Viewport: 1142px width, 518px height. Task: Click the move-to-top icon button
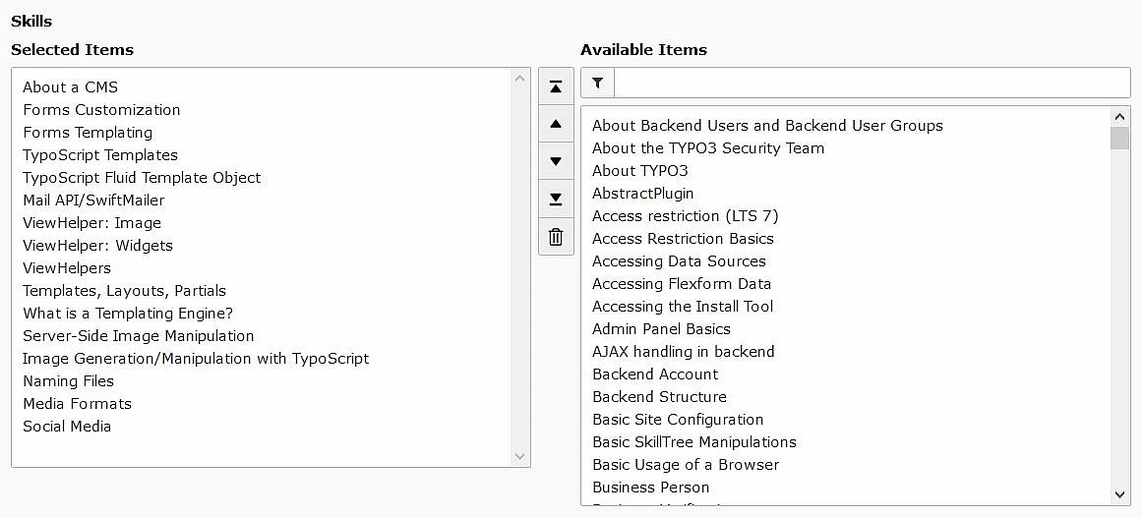(x=556, y=86)
